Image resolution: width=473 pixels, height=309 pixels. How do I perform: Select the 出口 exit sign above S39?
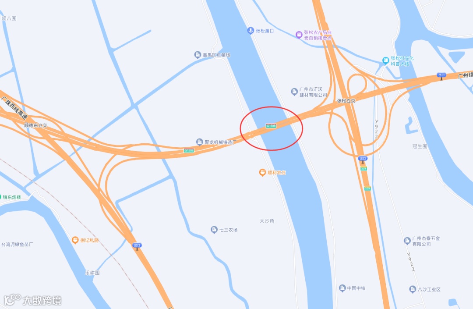pyautogui.click(x=363, y=160)
